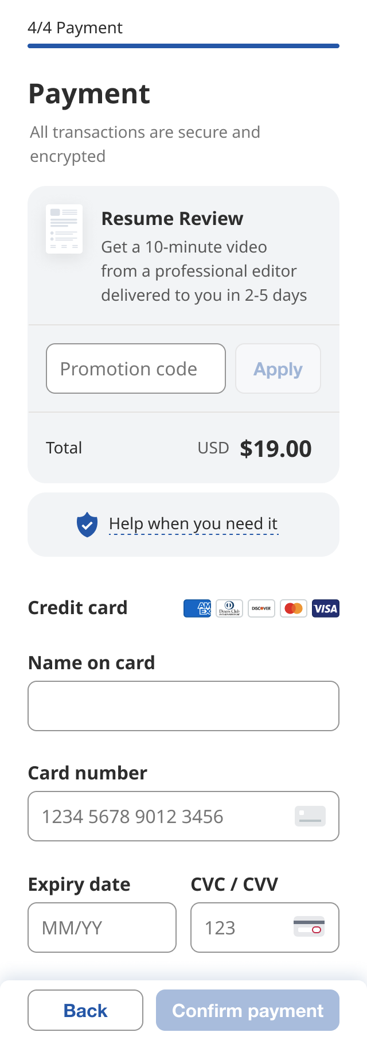
Task: Click the American Express card icon
Action: tap(197, 608)
